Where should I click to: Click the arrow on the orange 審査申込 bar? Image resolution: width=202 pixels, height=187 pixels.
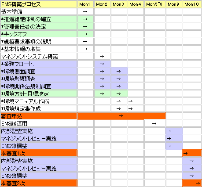coord(121,116)
